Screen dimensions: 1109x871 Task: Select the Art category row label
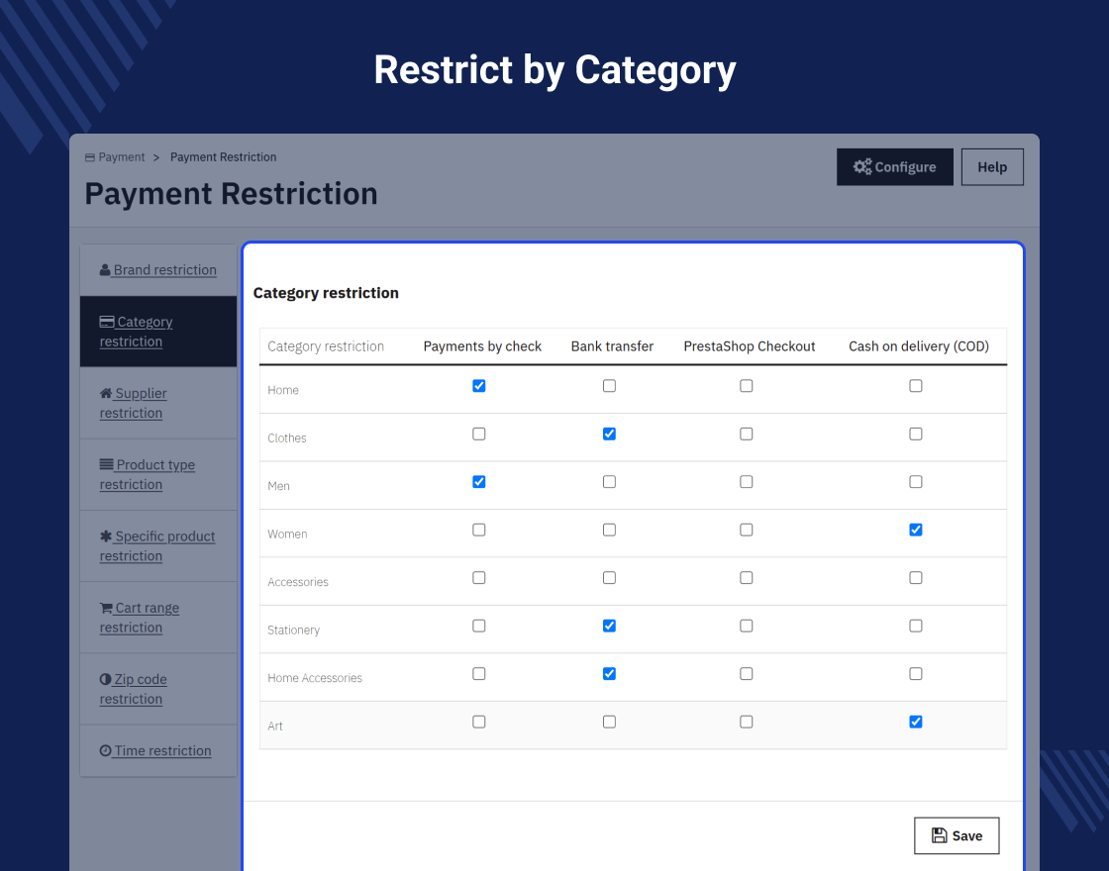coord(275,726)
